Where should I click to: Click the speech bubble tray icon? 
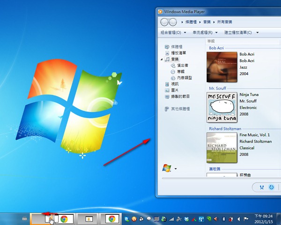pyautogui.click(x=149, y=219)
